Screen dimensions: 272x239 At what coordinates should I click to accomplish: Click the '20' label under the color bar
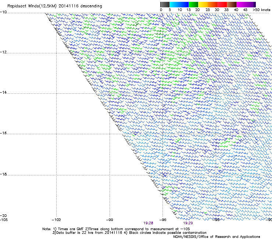(197, 10)
